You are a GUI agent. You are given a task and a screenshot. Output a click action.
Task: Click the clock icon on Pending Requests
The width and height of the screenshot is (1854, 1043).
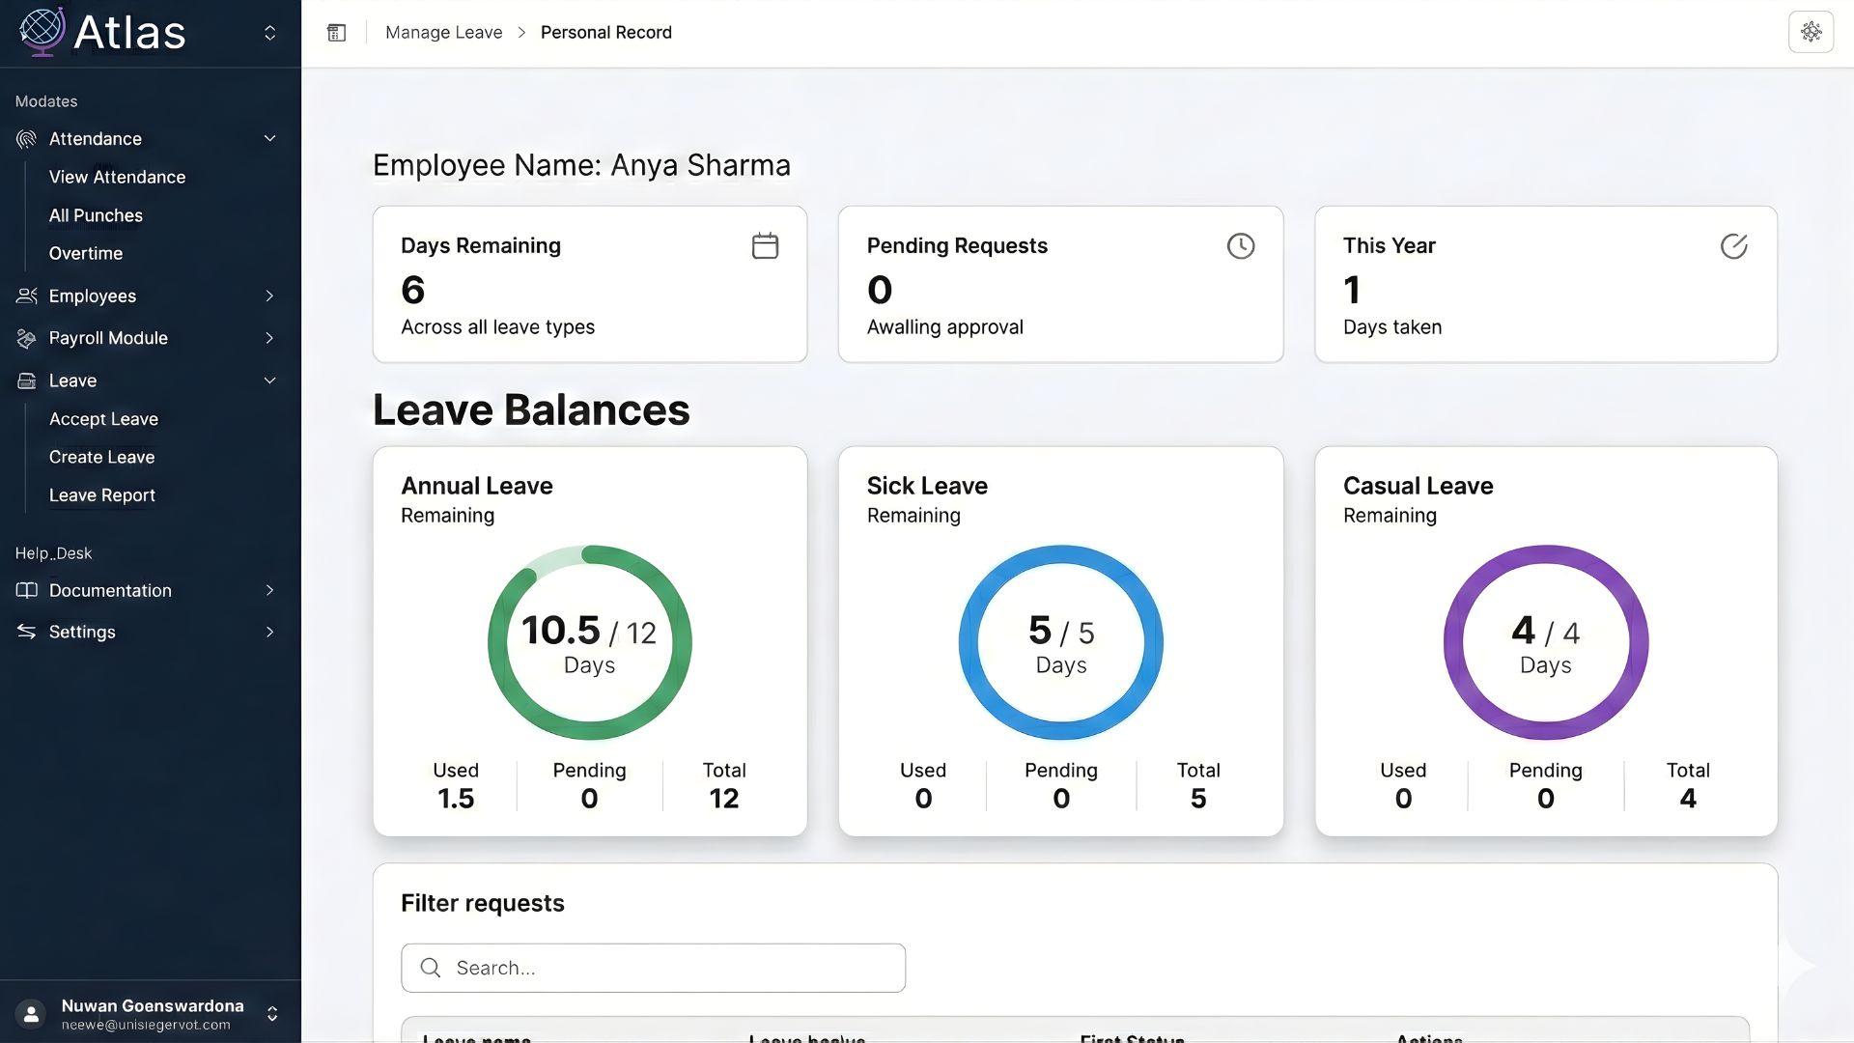(1241, 246)
